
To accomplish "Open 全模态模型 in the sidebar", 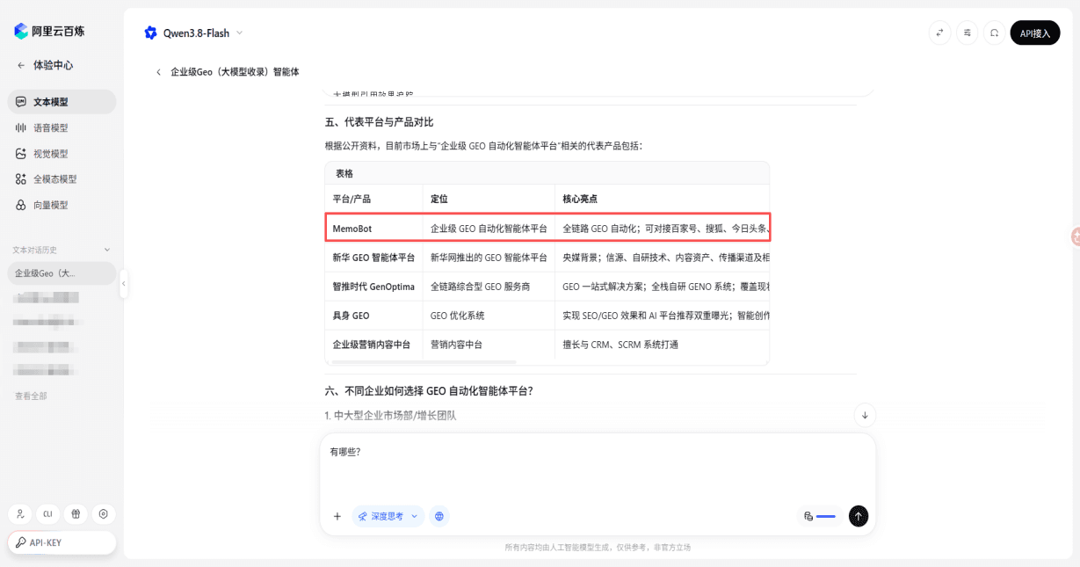I will tap(62, 179).
